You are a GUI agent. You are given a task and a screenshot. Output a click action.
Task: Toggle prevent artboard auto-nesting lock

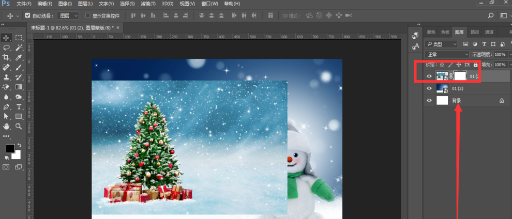[x=467, y=65]
